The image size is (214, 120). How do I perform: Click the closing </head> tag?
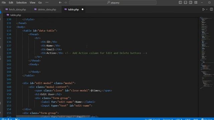21,23
